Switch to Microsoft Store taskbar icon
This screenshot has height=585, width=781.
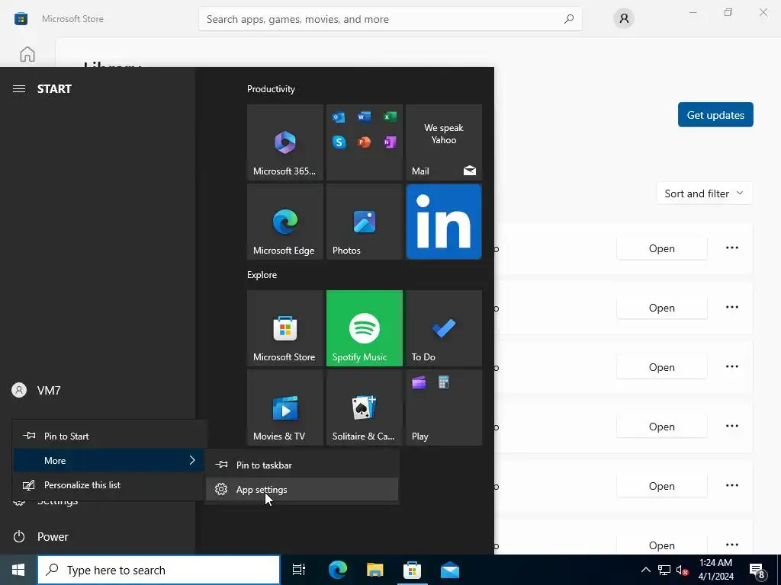[412, 570]
